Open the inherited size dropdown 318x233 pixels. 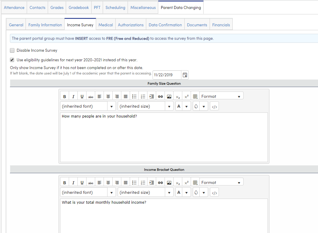coord(146,106)
